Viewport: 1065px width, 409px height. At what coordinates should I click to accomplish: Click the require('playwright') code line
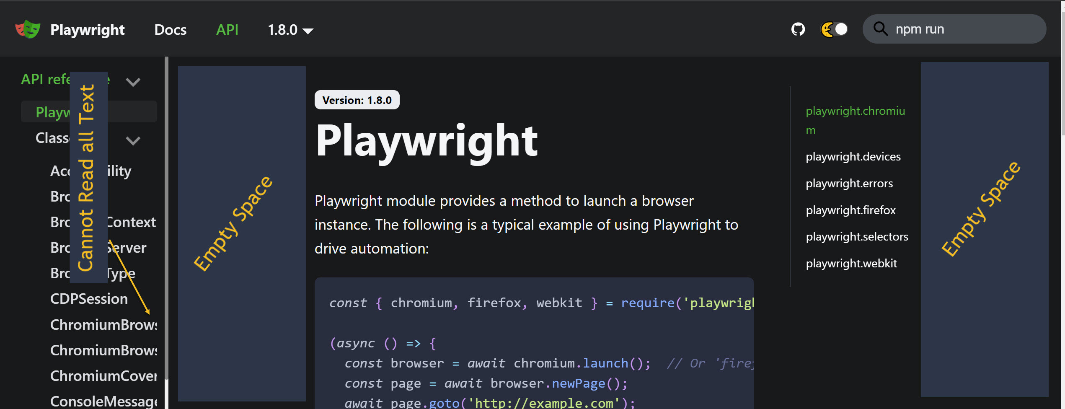542,303
